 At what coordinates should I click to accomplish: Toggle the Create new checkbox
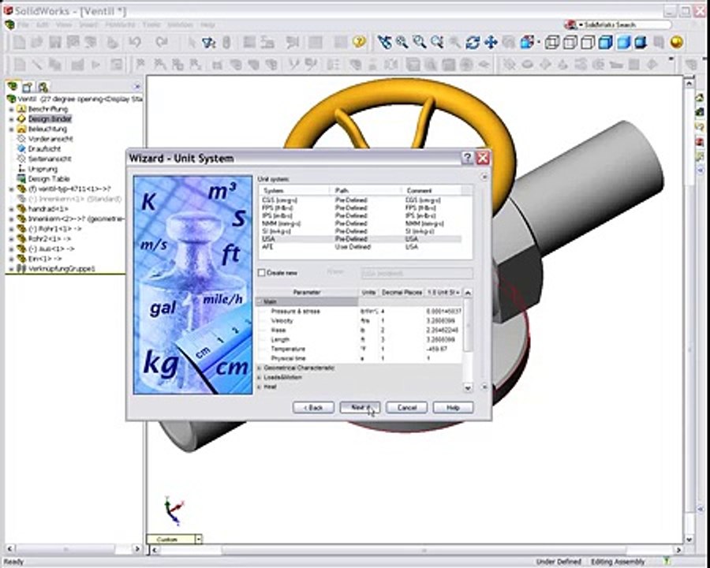261,273
